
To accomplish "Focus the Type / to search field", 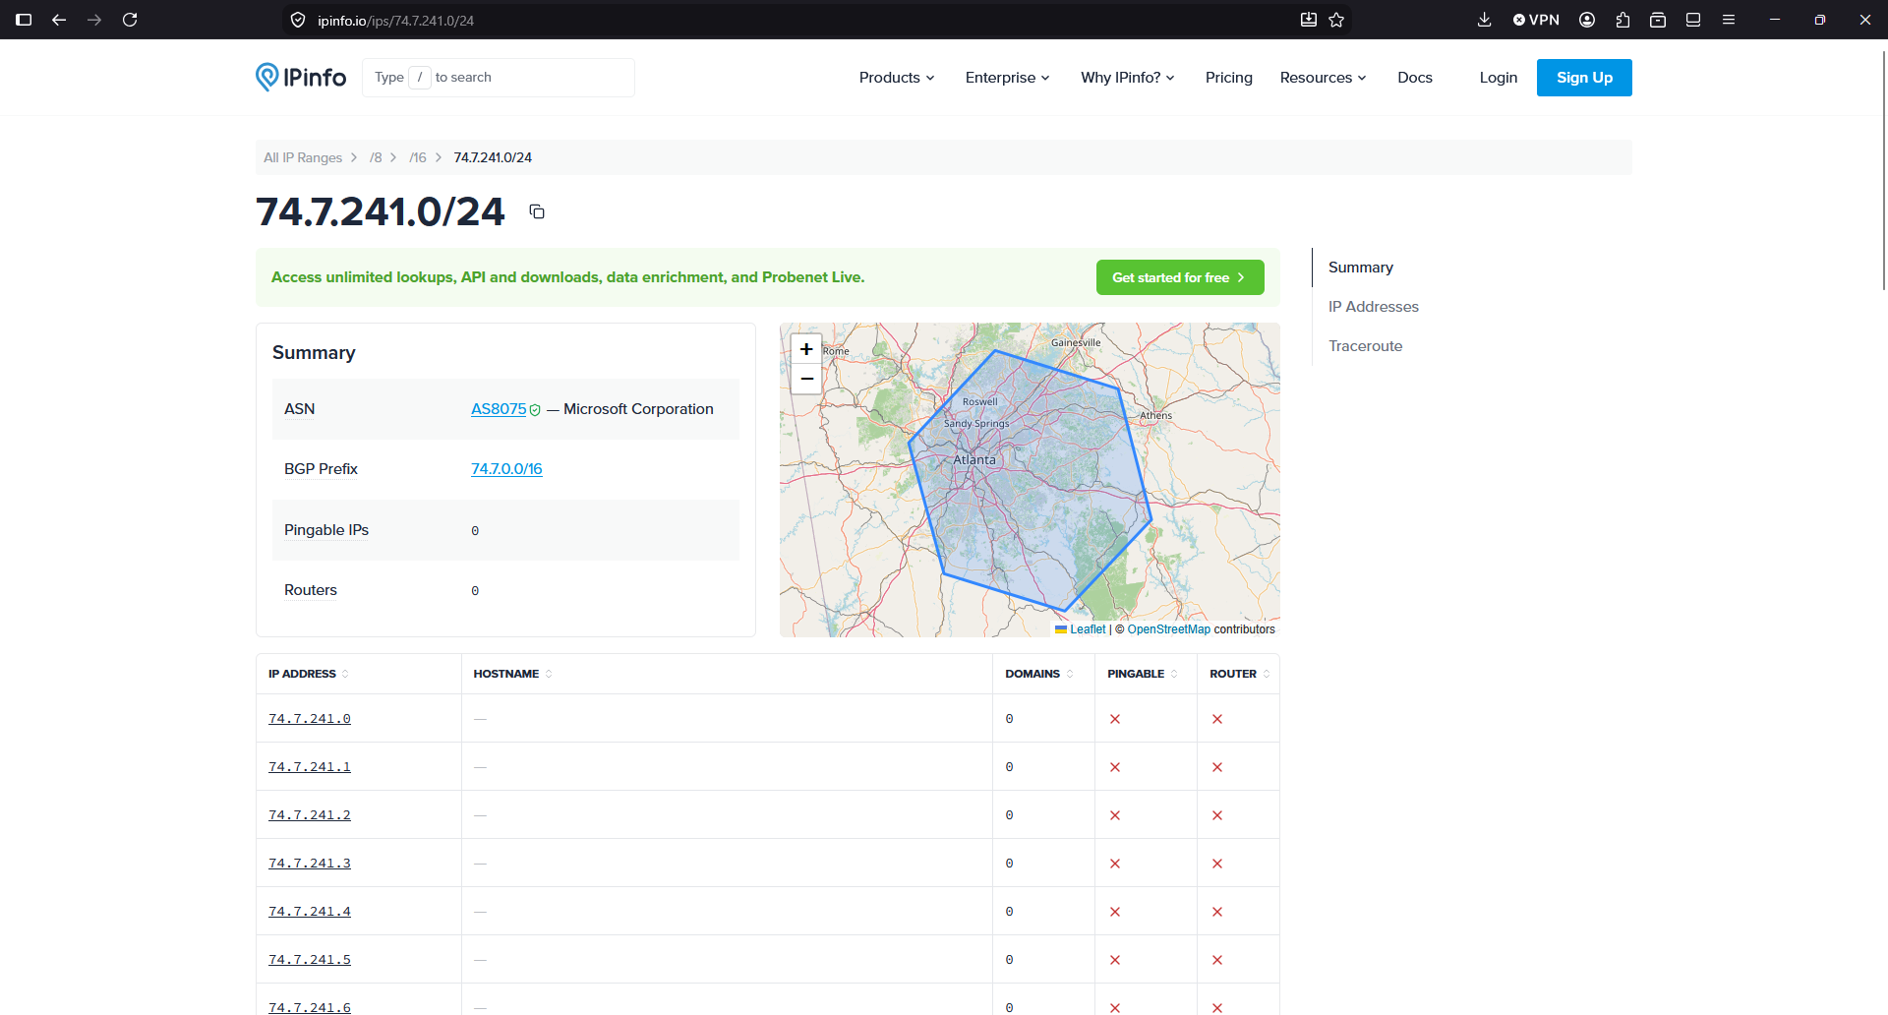I will [x=499, y=78].
